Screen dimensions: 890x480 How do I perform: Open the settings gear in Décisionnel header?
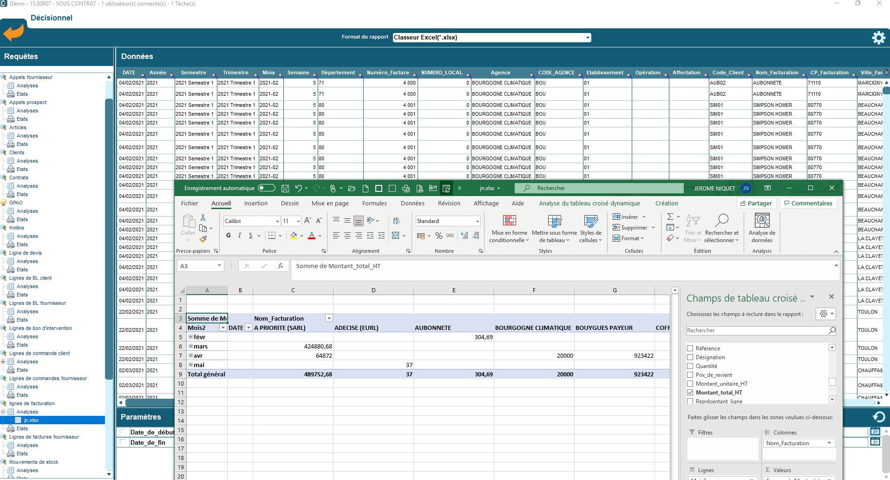pos(878,38)
